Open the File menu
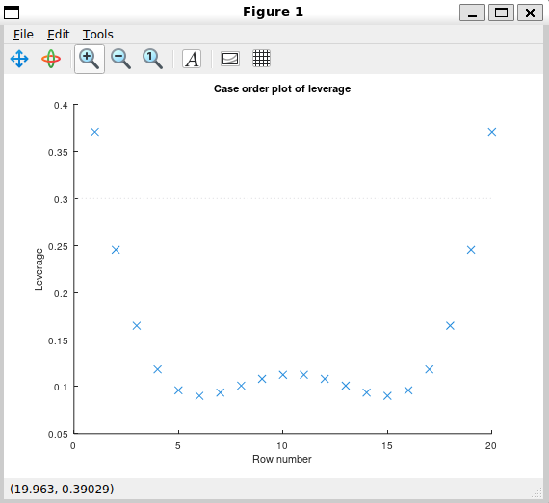 click(x=23, y=35)
